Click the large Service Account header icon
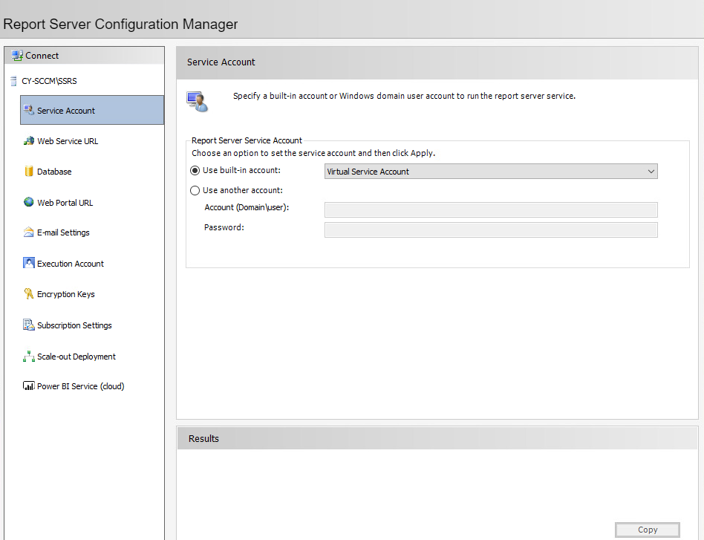This screenshot has height=540, width=704. click(x=198, y=102)
